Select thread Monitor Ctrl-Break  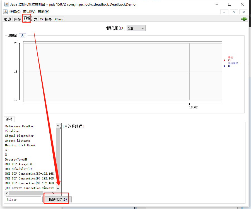tap(20, 145)
